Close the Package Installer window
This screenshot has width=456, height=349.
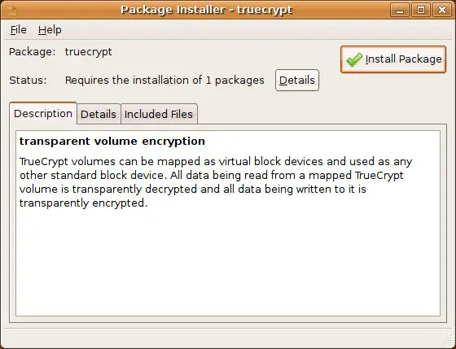coord(441,11)
